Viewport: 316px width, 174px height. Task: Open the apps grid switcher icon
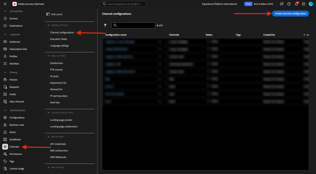303,4
